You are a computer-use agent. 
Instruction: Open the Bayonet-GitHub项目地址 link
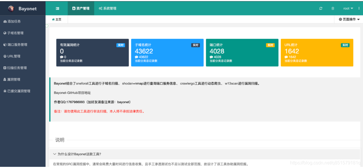72,93
